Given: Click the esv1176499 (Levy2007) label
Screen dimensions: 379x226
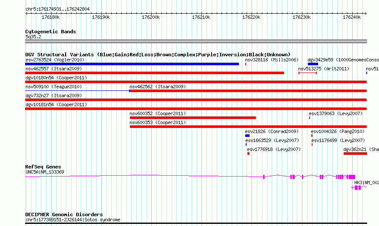Looking at the screenshot, I should pyautogui.click(x=338, y=140).
